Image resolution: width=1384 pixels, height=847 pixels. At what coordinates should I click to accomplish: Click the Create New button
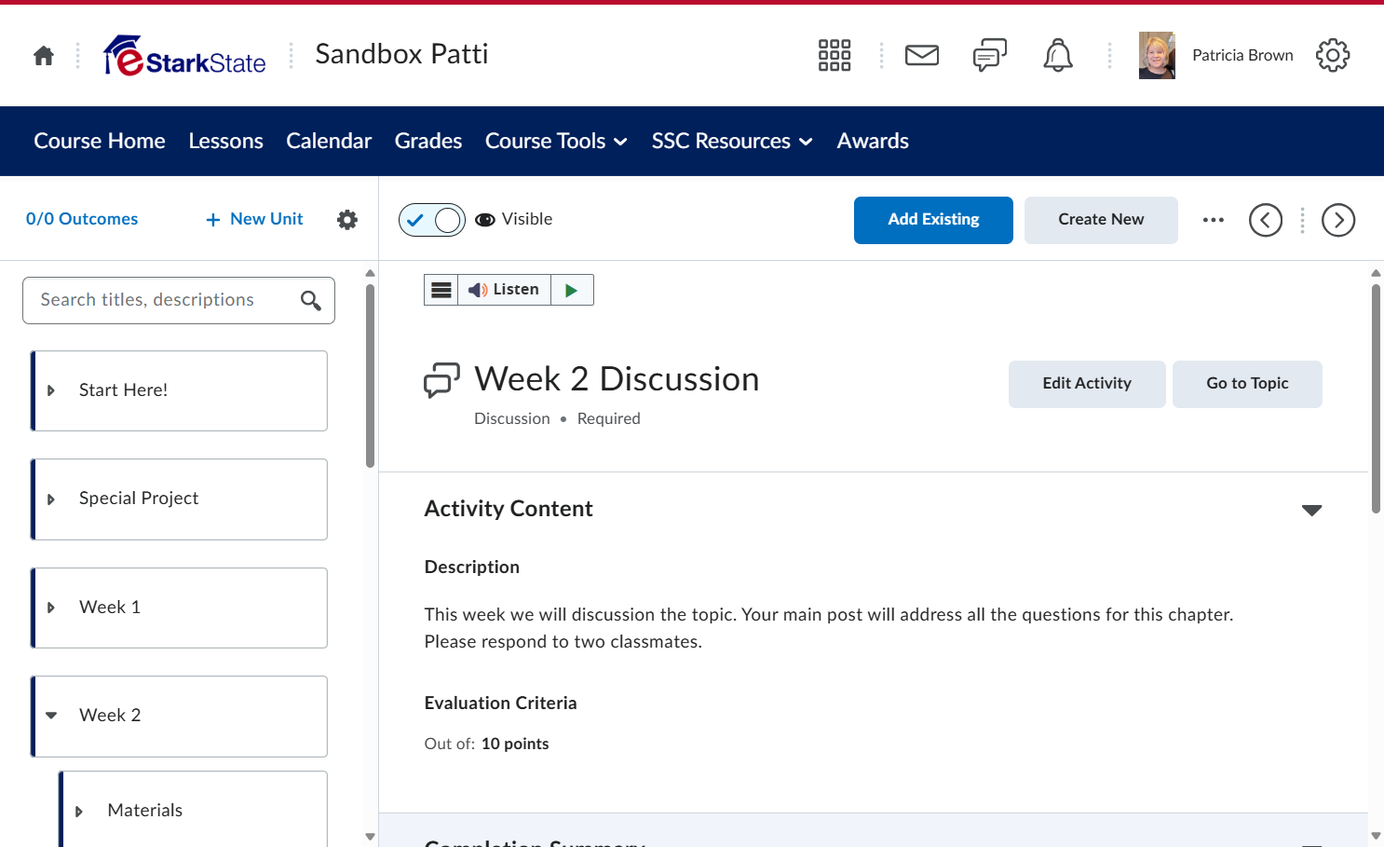point(1101,220)
